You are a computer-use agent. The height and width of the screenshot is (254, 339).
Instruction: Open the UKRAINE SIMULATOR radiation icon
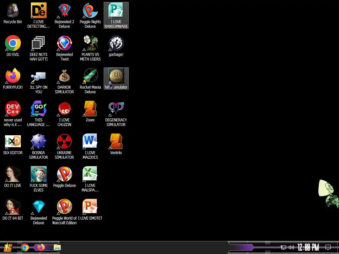point(65,147)
